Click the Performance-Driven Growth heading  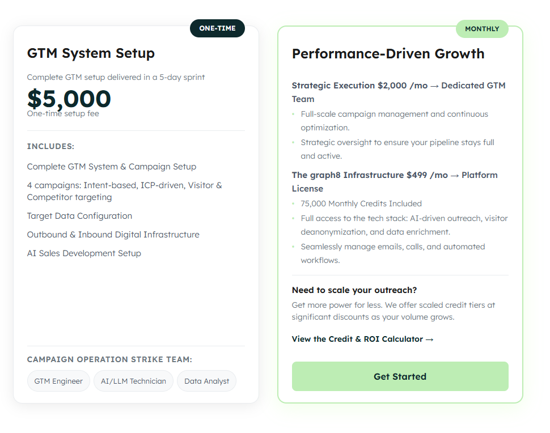pyautogui.click(x=388, y=54)
